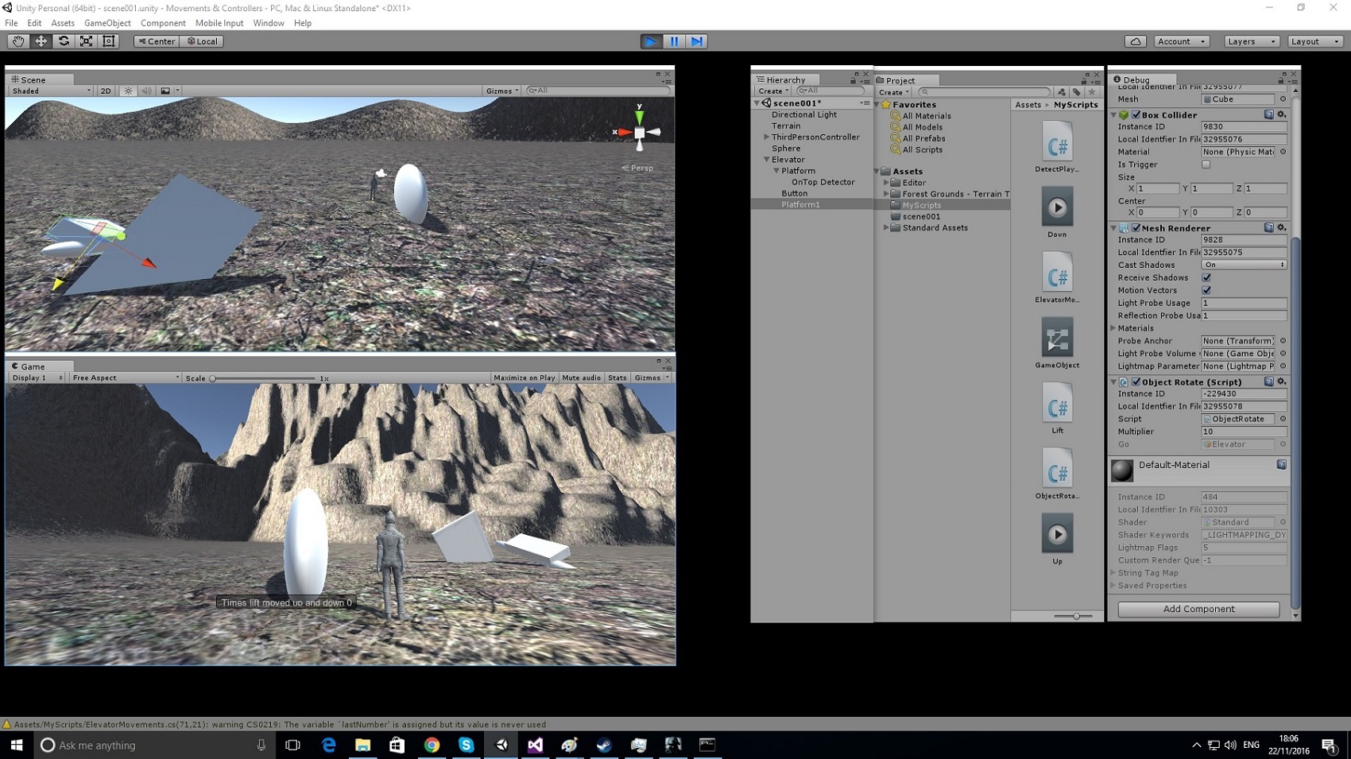Toggle Box Collider enabled checkbox
Image resolution: width=1351 pixels, height=759 pixels.
tap(1136, 114)
